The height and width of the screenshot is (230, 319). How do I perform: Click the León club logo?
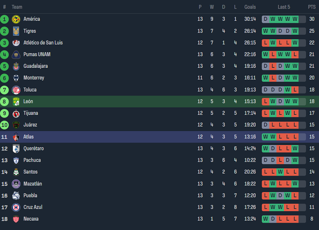(16, 101)
